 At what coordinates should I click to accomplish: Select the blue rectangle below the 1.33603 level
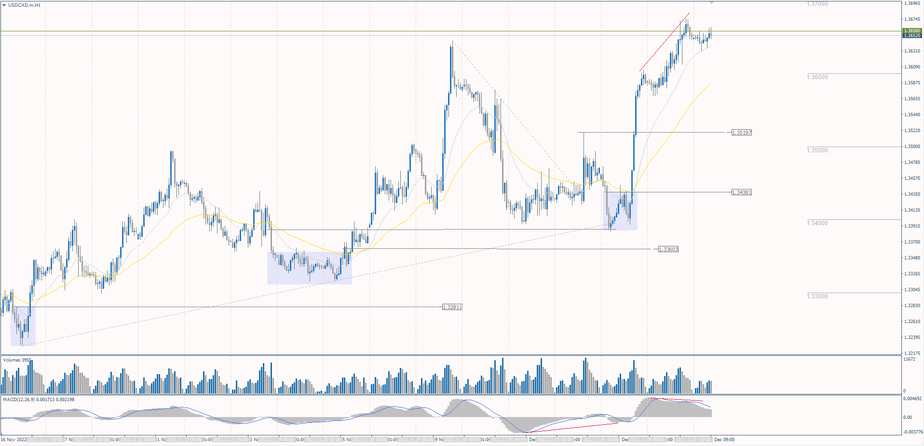(310, 268)
